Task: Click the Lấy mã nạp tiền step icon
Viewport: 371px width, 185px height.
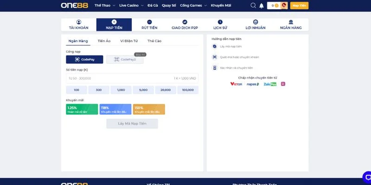Action: tap(215, 47)
